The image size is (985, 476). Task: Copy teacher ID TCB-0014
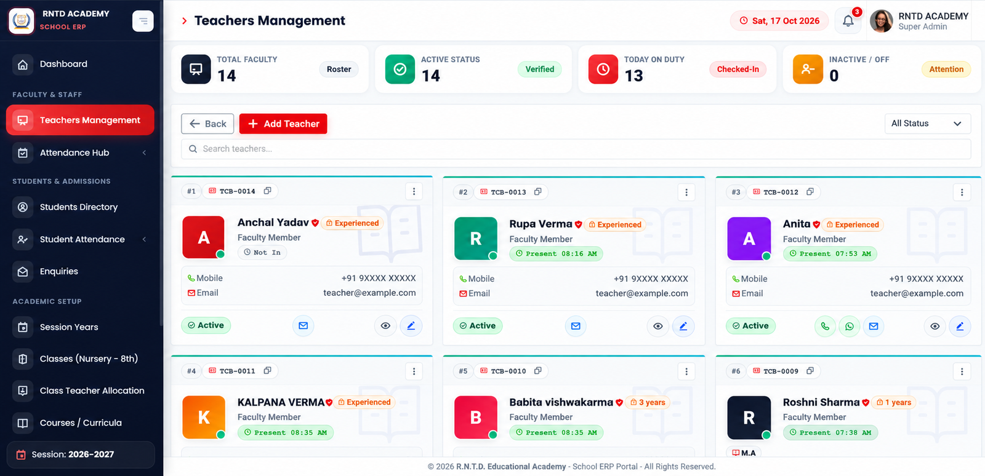pos(267,191)
